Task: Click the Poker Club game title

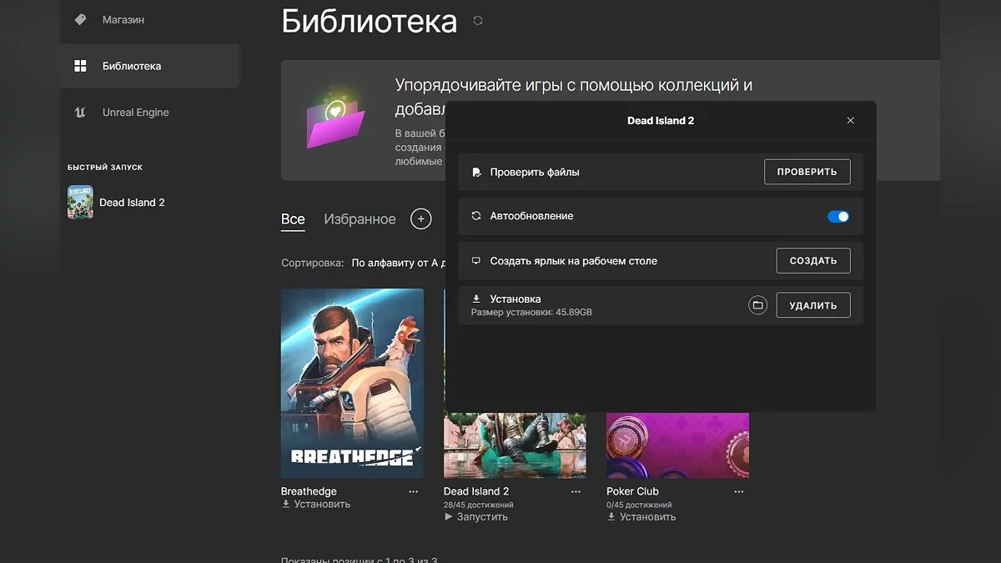Action: point(632,491)
